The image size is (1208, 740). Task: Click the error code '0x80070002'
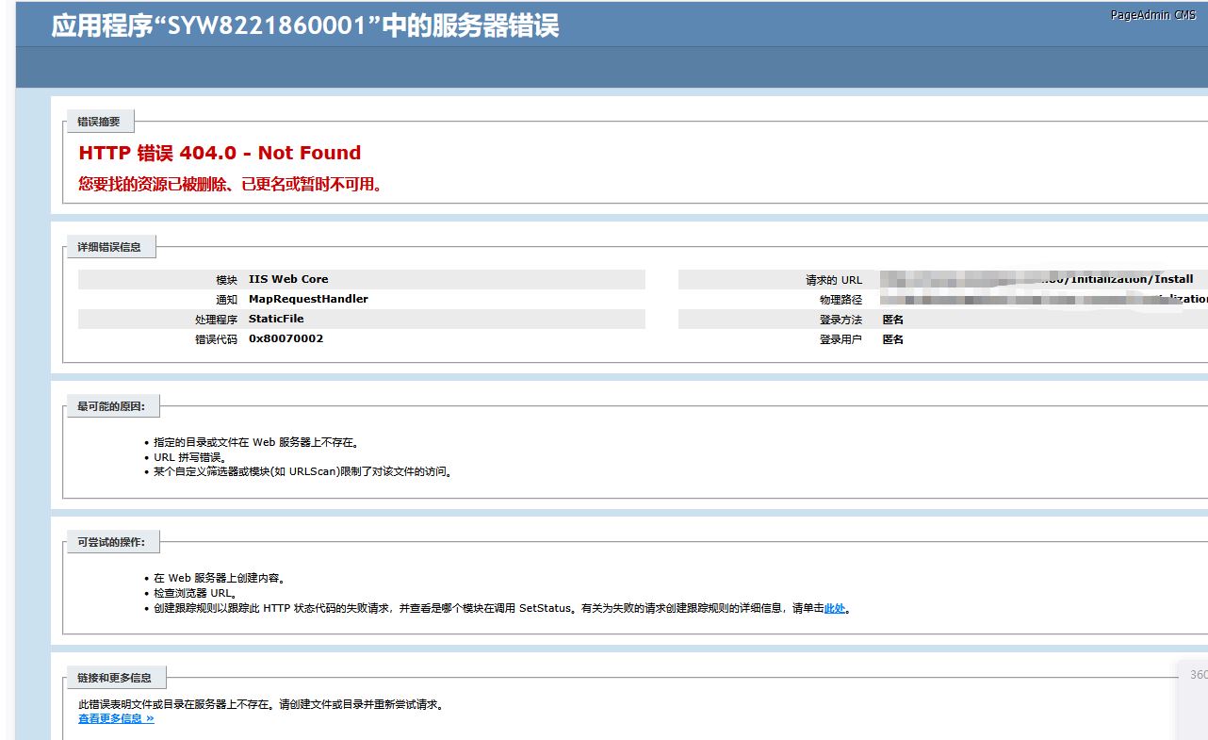tap(286, 339)
